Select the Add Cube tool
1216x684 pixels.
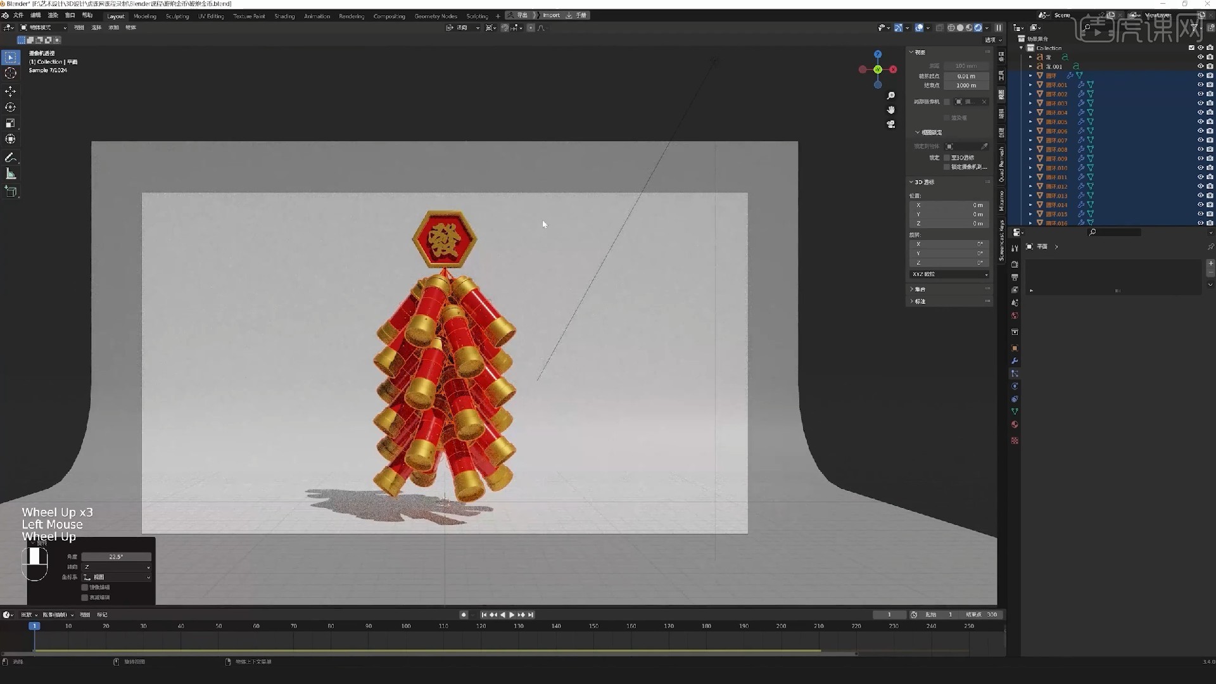tap(10, 191)
